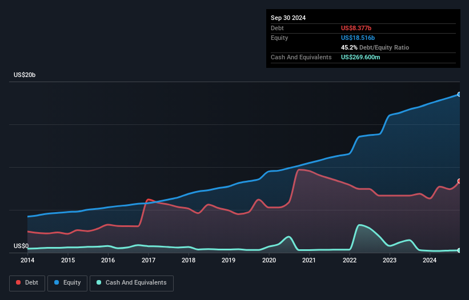Click the 2015 x-axis label
The width and height of the screenshot is (469, 300).
point(68,260)
